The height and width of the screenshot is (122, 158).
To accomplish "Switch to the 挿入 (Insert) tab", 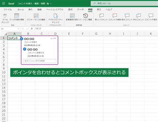I will pos(30,10).
